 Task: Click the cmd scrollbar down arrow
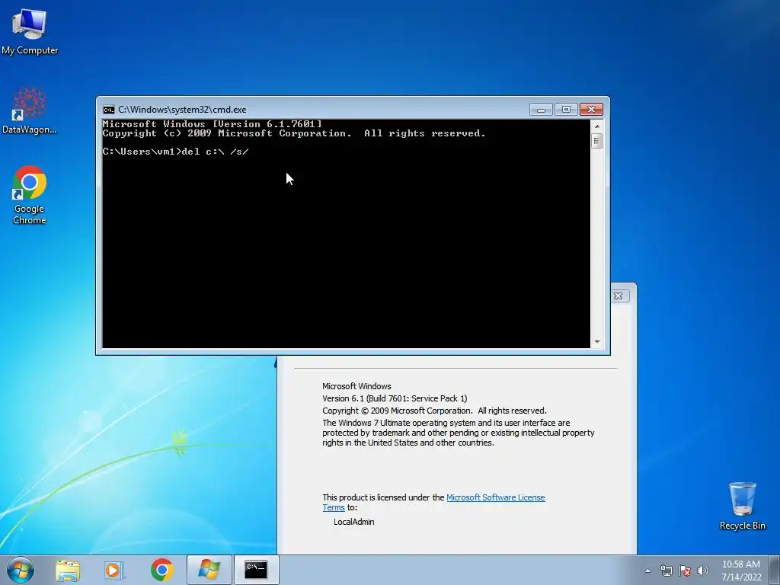[597, 342]
